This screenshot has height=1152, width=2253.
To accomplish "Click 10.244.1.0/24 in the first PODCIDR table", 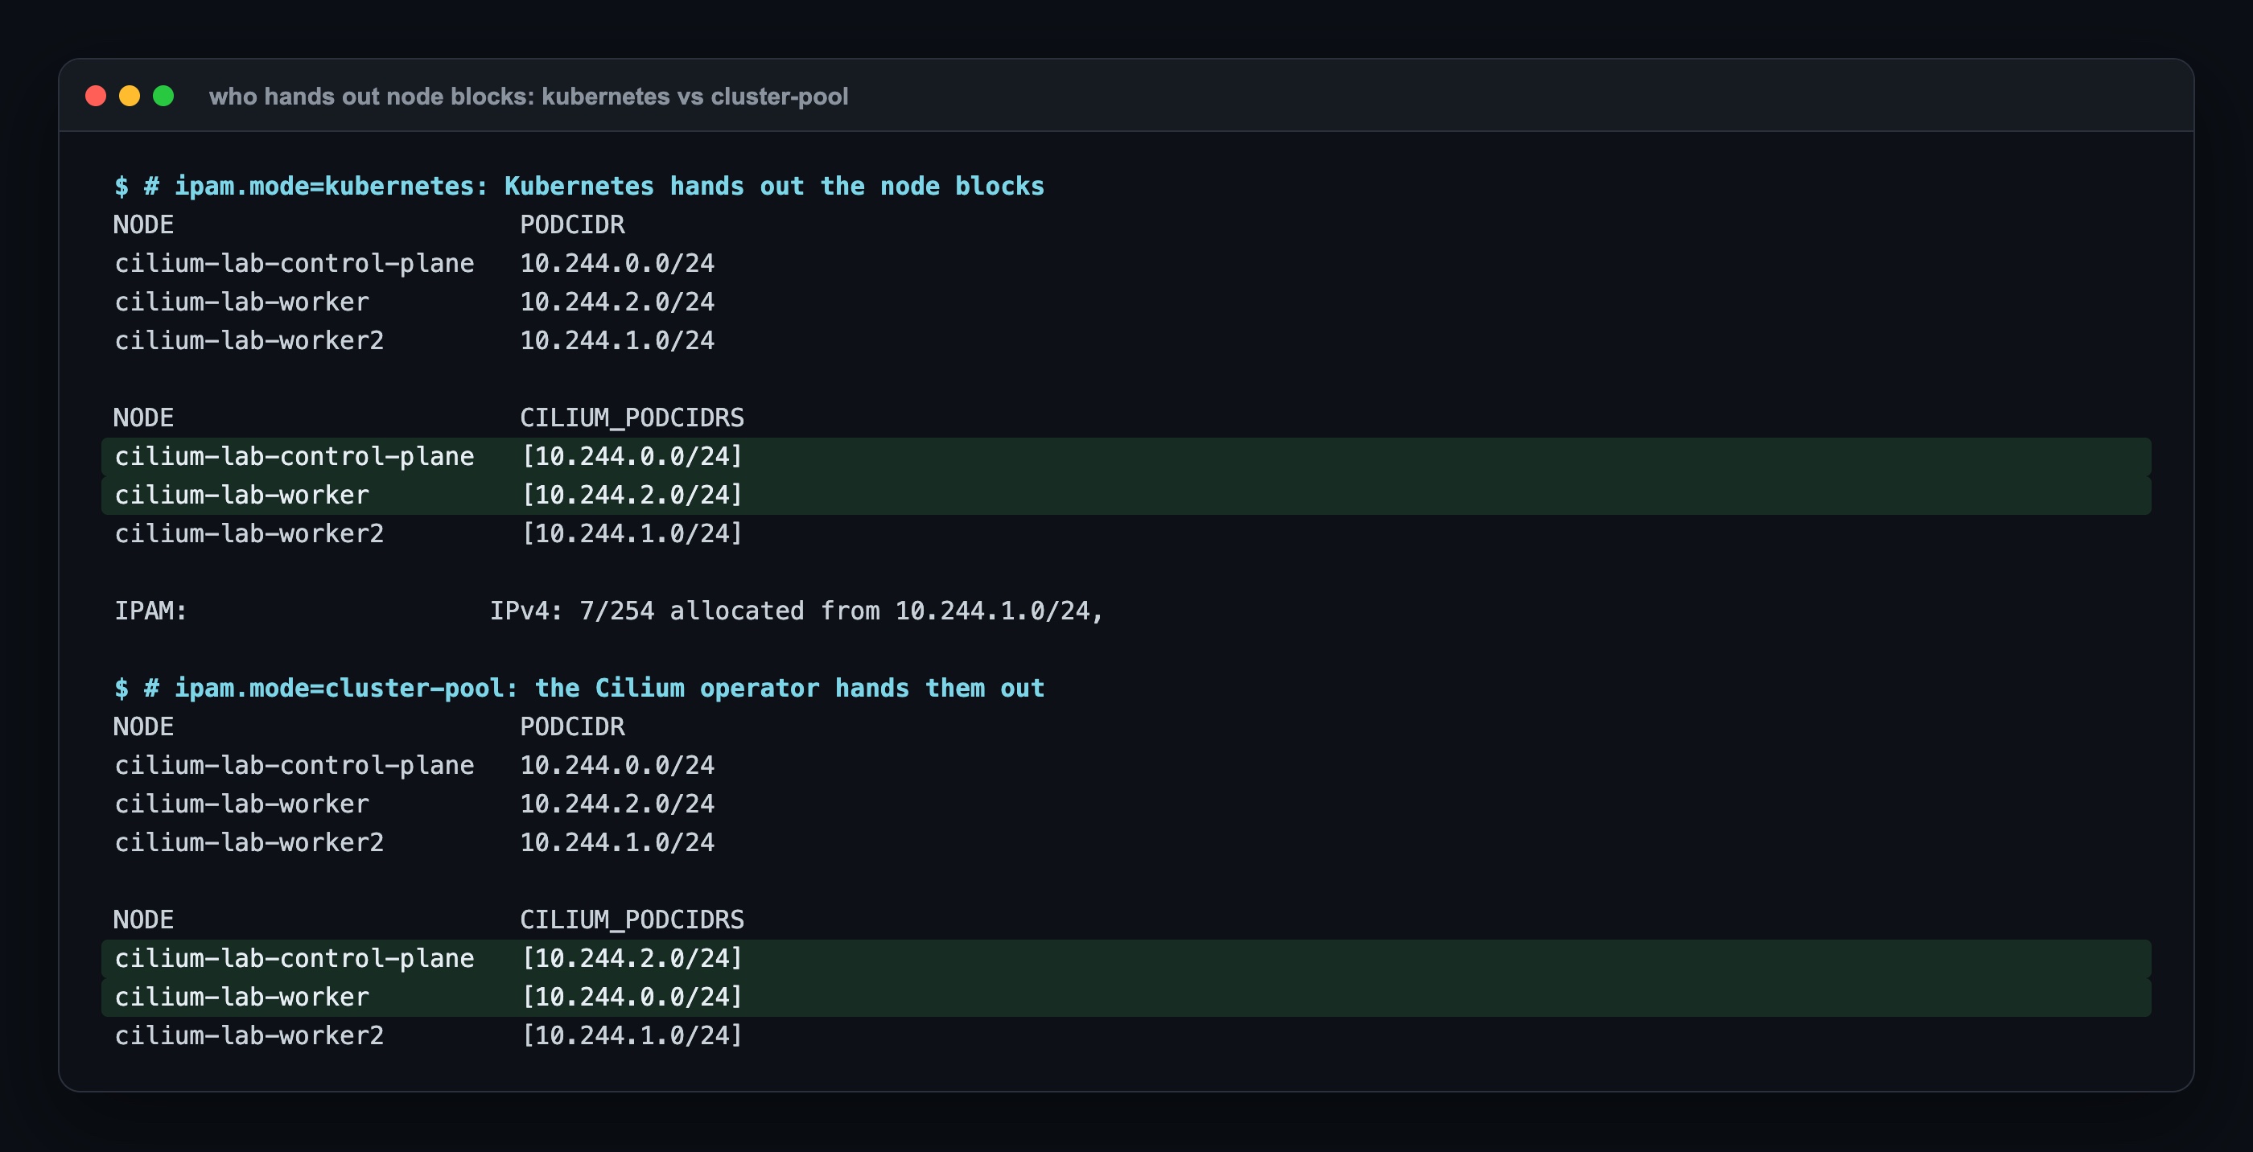I will coord(616,340).
